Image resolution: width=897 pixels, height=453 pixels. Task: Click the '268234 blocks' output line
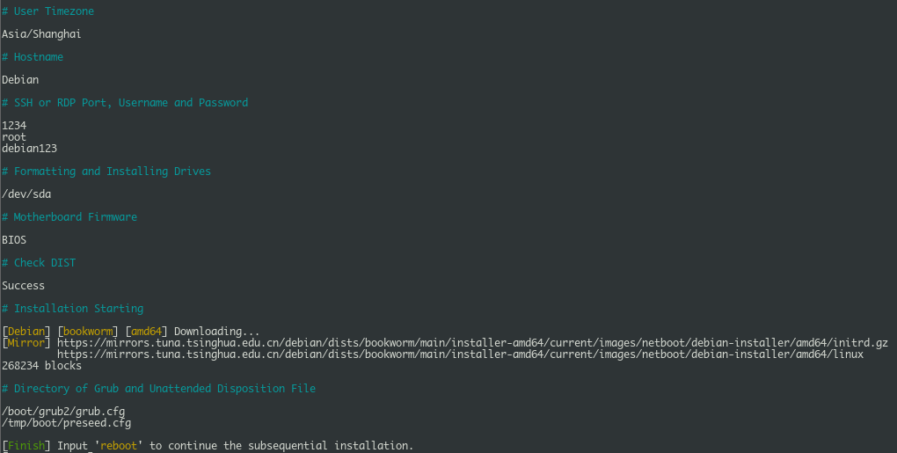click(x=41, y=366)
